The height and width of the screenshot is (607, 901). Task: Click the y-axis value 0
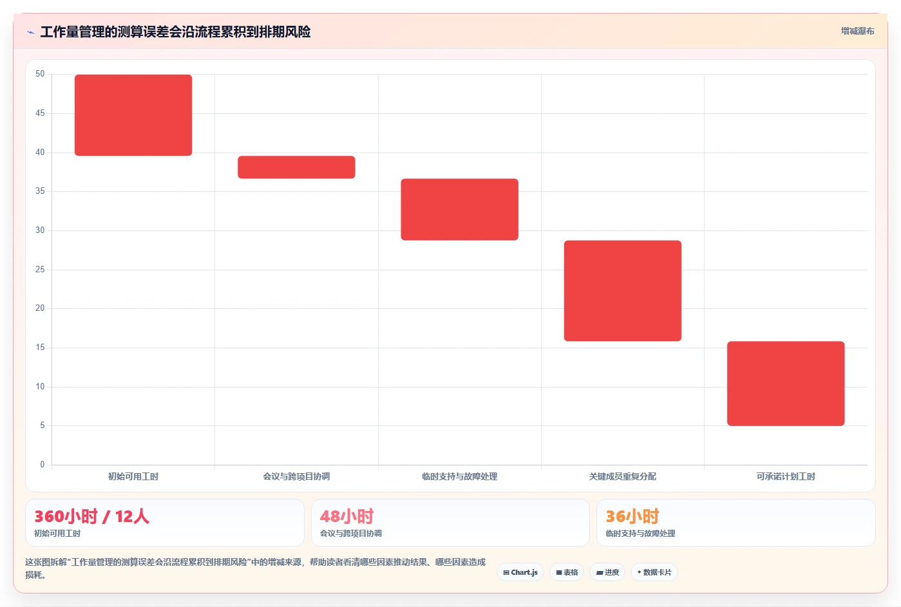point(43,464)
